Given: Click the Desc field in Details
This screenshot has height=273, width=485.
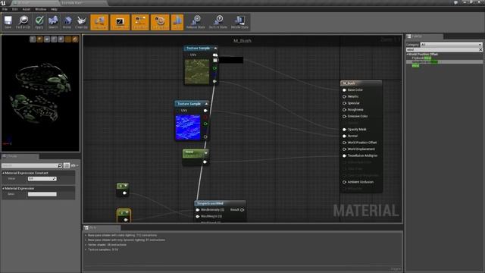Looking at the screenshot, I should click(42, 194).
